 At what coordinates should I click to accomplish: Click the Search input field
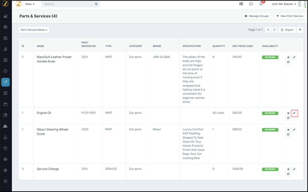68,4
